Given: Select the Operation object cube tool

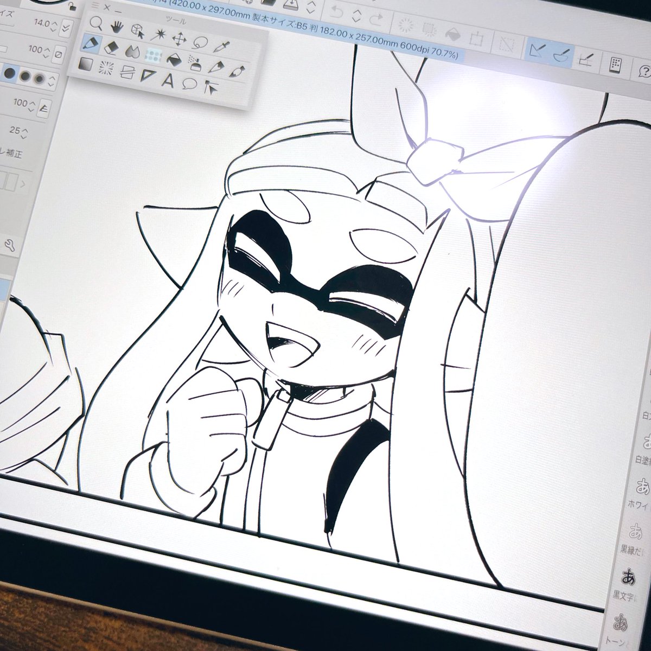Looking at the screenshot, I should click(138, 30).
